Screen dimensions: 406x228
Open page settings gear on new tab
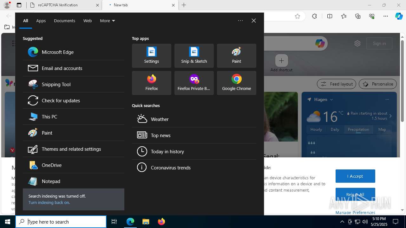(x=357, y=43)
